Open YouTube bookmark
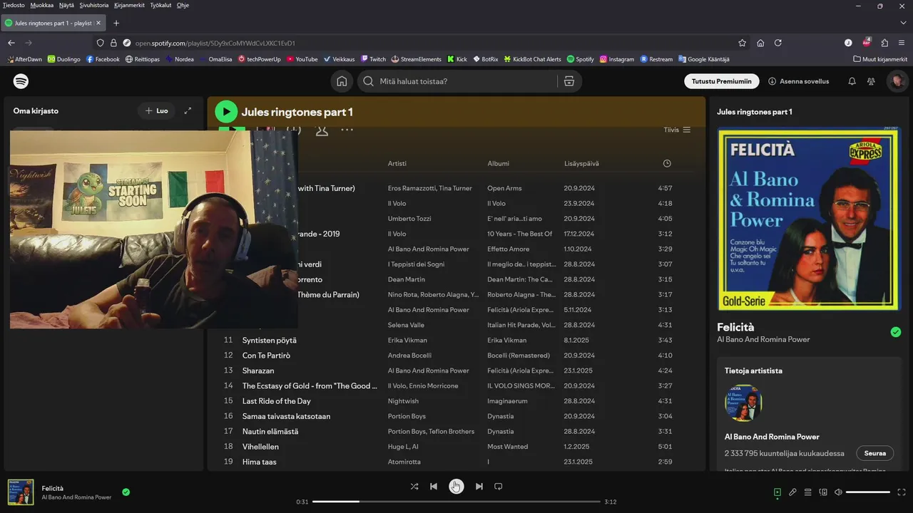 [x=302, y=59]
